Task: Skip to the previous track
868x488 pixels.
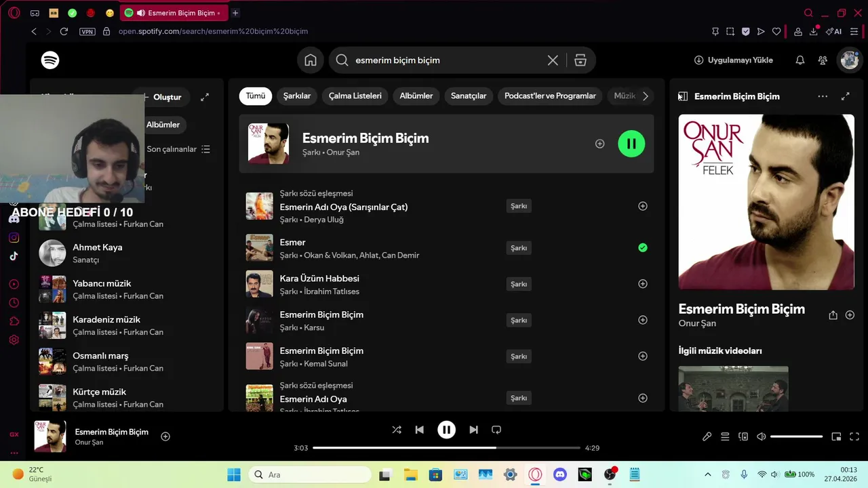Action: pyautogui.click(x=419, y=430)
